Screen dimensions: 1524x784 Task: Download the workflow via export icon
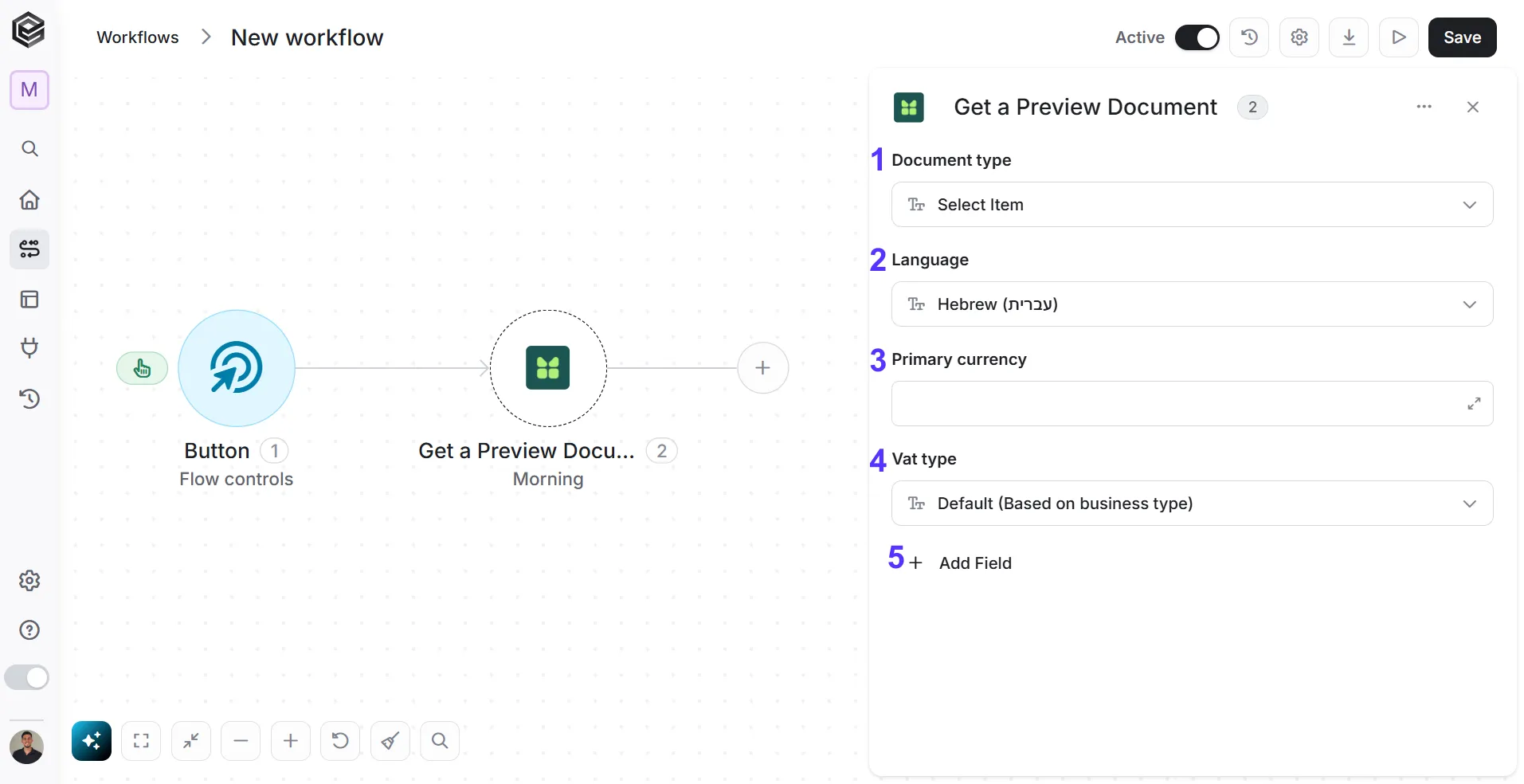pos(1349,37)
